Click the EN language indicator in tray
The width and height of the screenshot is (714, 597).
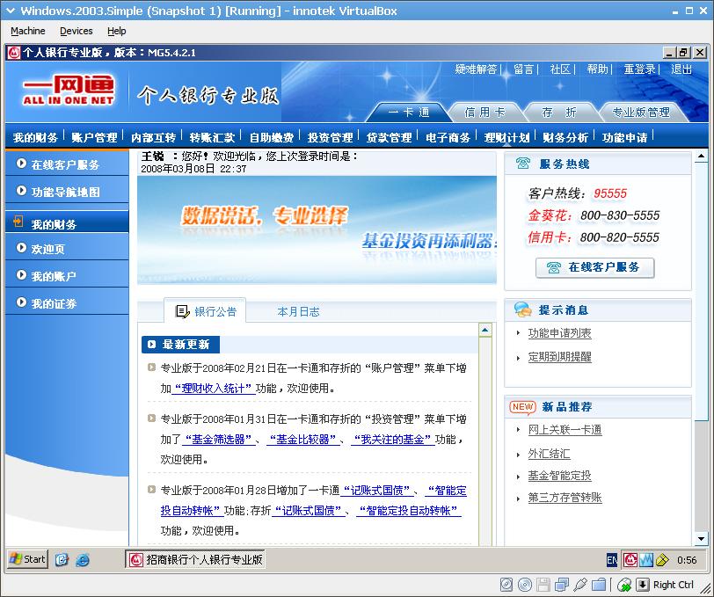pos(612,560)
